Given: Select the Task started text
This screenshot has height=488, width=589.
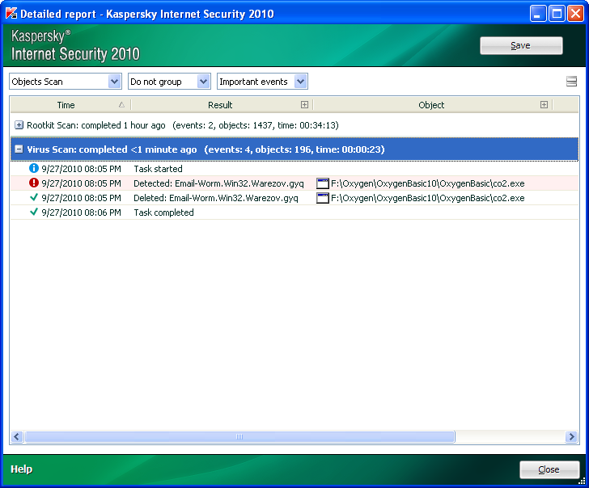Looking at the screenshot, I should coord(158,169).
